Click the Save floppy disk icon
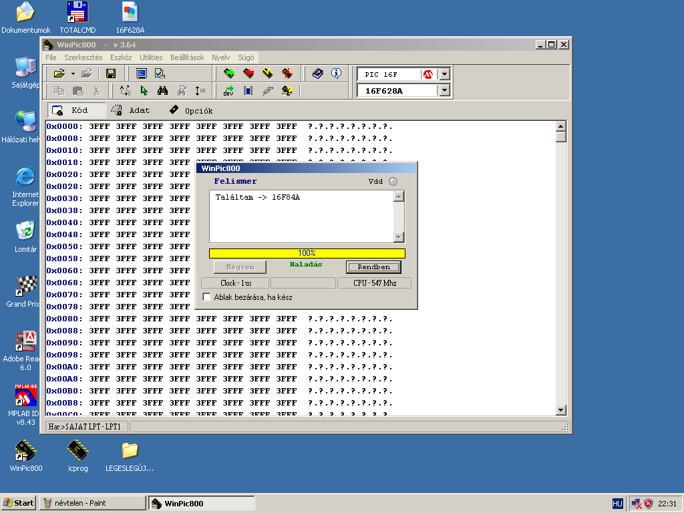The height and width of the screenshot is (513, 684). [x=111, y=73]
